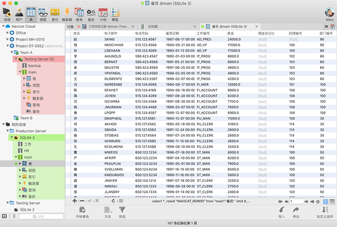Click the new tab icon at far right of tab bar
The image size is (337, 227).
pyautogui.click(x=333, y=26)
